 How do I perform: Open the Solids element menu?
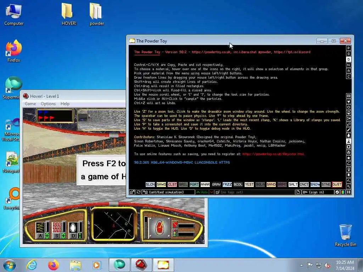[x=348, y=147]
